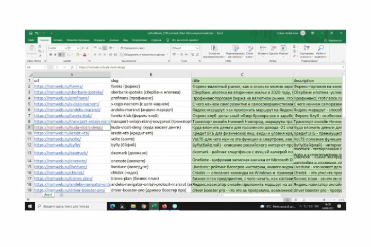Toggle underline formatting (Ч)

coord(60,55)
